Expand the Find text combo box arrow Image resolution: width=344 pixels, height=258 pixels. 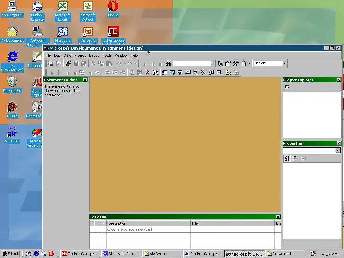coord(212,63)
